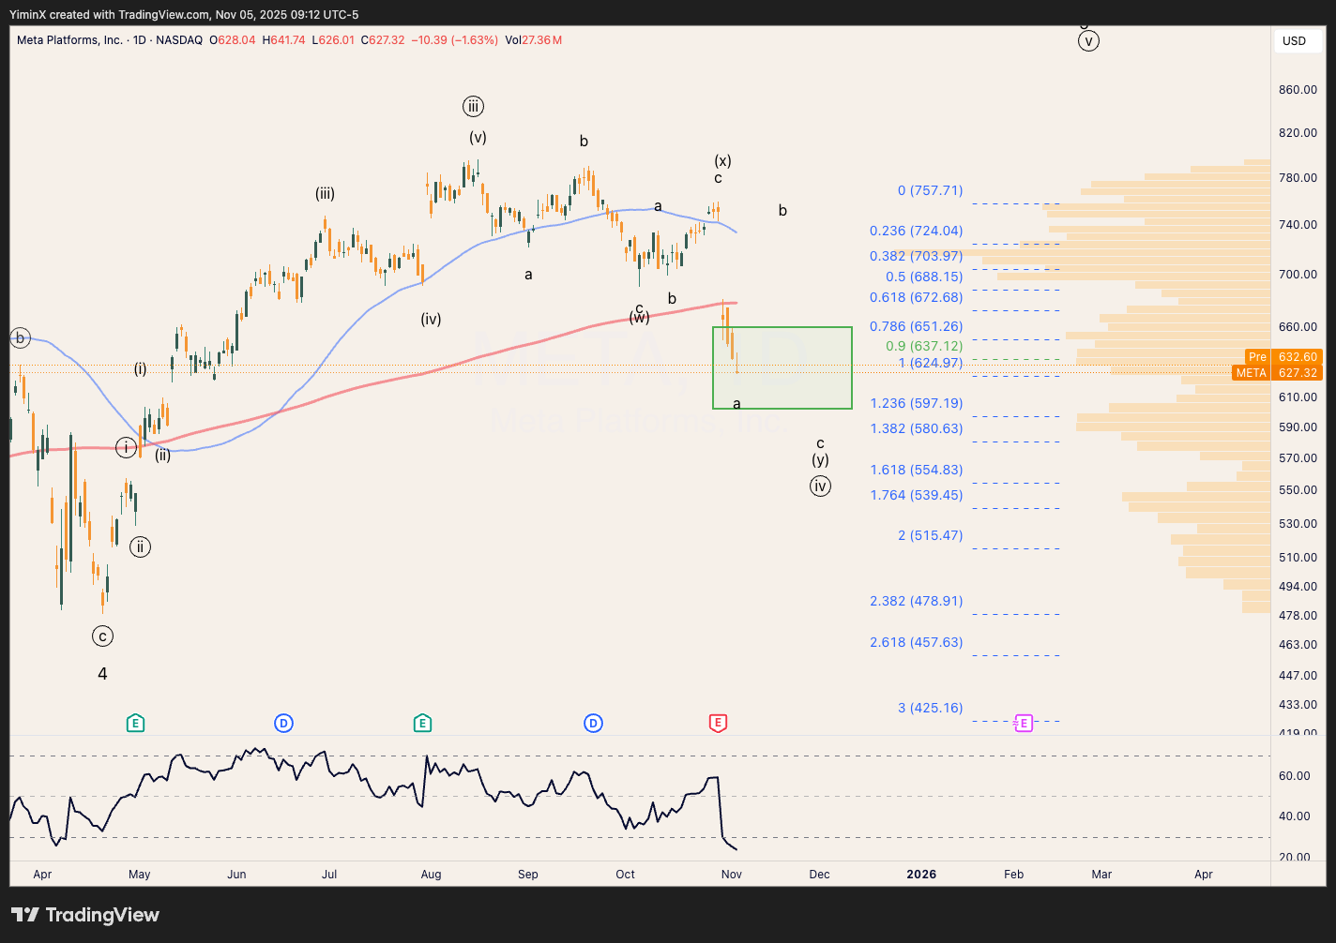Image resolution: width=1336 pixels, height=943 pixels.
Task: Select the Fibonacci level 3 (425.16)
Action: [930, 708]
